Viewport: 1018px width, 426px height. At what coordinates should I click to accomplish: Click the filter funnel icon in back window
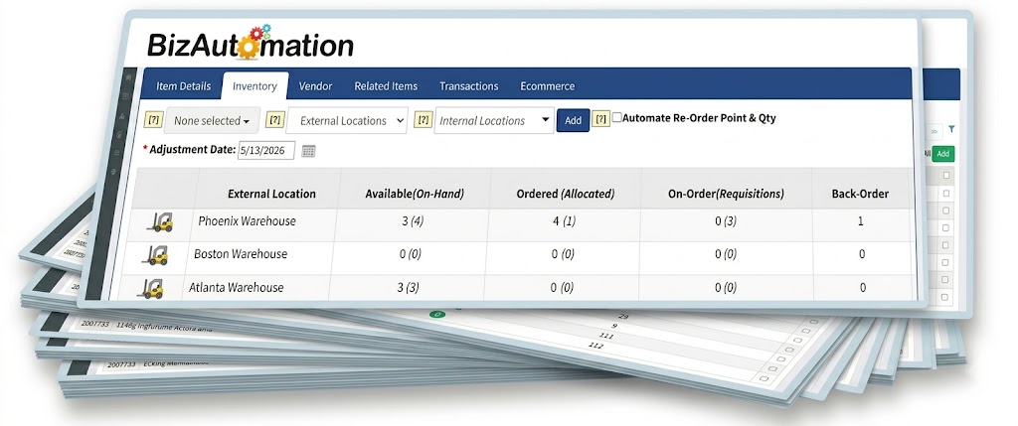[951, 130]
